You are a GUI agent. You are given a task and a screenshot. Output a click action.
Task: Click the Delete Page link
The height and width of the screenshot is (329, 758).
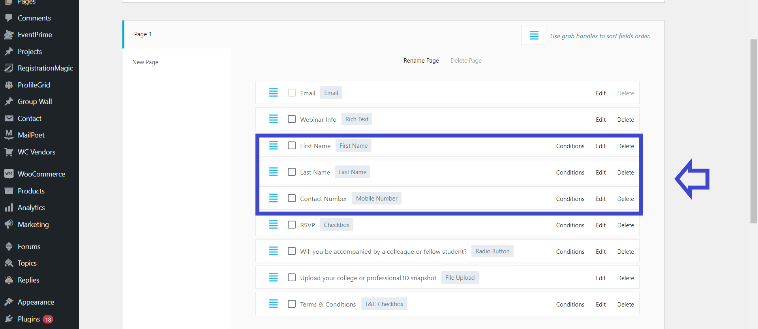(466, 61)
